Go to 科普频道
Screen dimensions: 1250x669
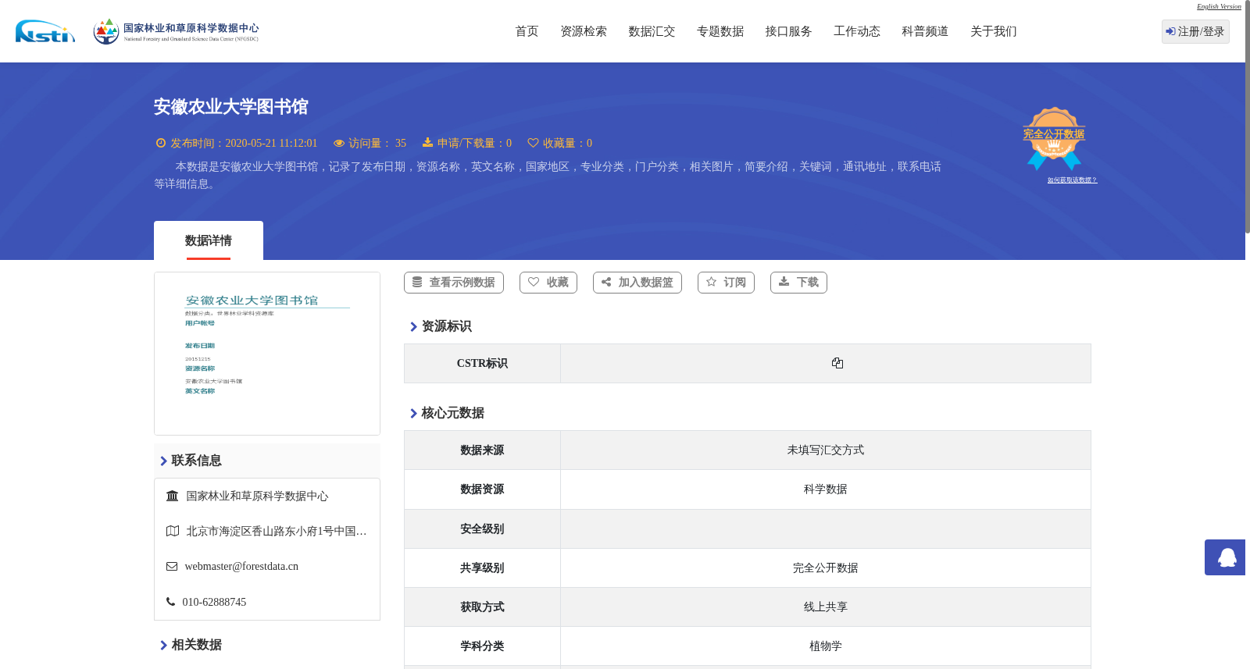pyautogui.click(x=925, y=31)
